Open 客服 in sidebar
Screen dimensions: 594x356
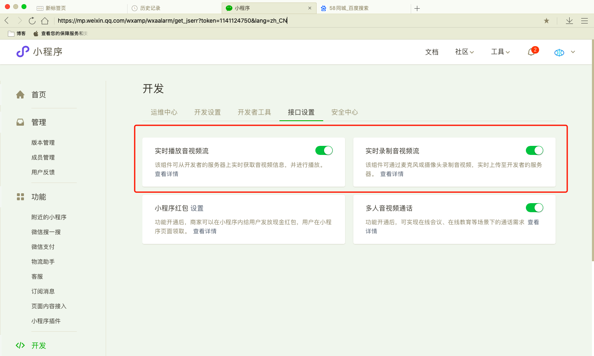[37, 276]
